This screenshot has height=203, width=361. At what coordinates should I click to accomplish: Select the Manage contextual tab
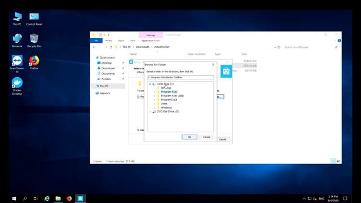(151, 35)
